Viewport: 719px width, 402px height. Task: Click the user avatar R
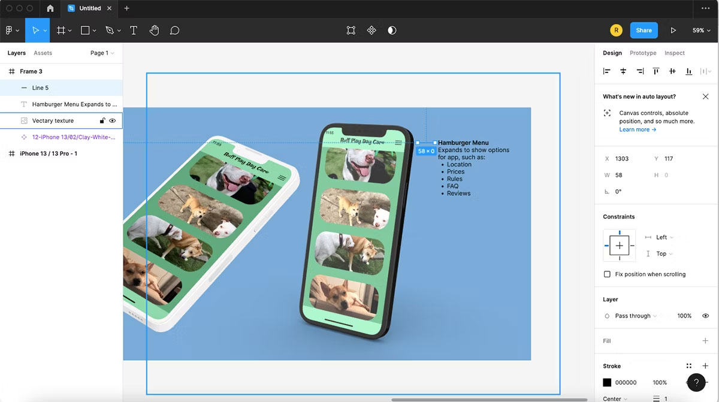[616, 31]
